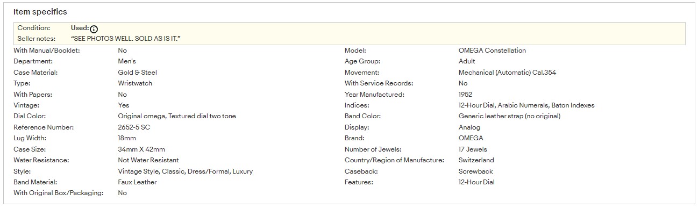698x208 pixels.
Task: Select the '18mm' lug width value
Action: (127, 138)
